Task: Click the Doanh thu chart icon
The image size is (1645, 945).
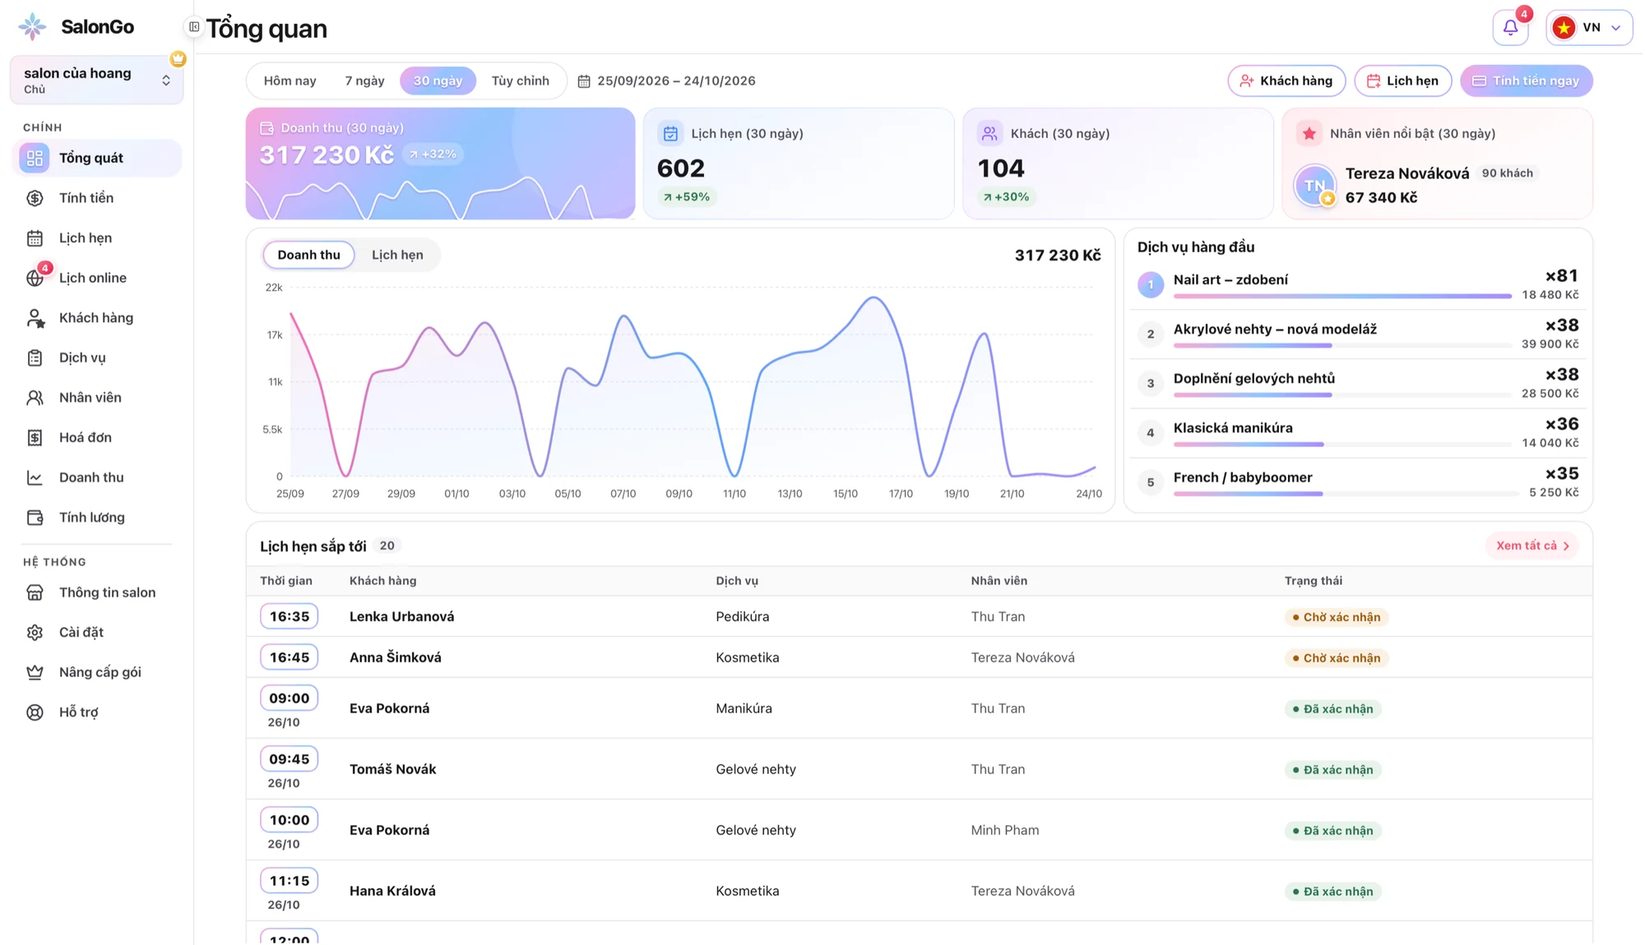Action: pos(35,477)
